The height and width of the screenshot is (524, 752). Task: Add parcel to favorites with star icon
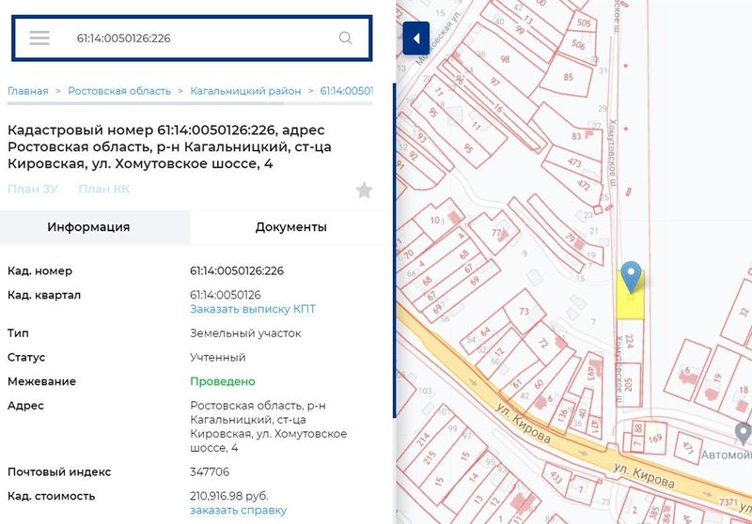point(364,190)
